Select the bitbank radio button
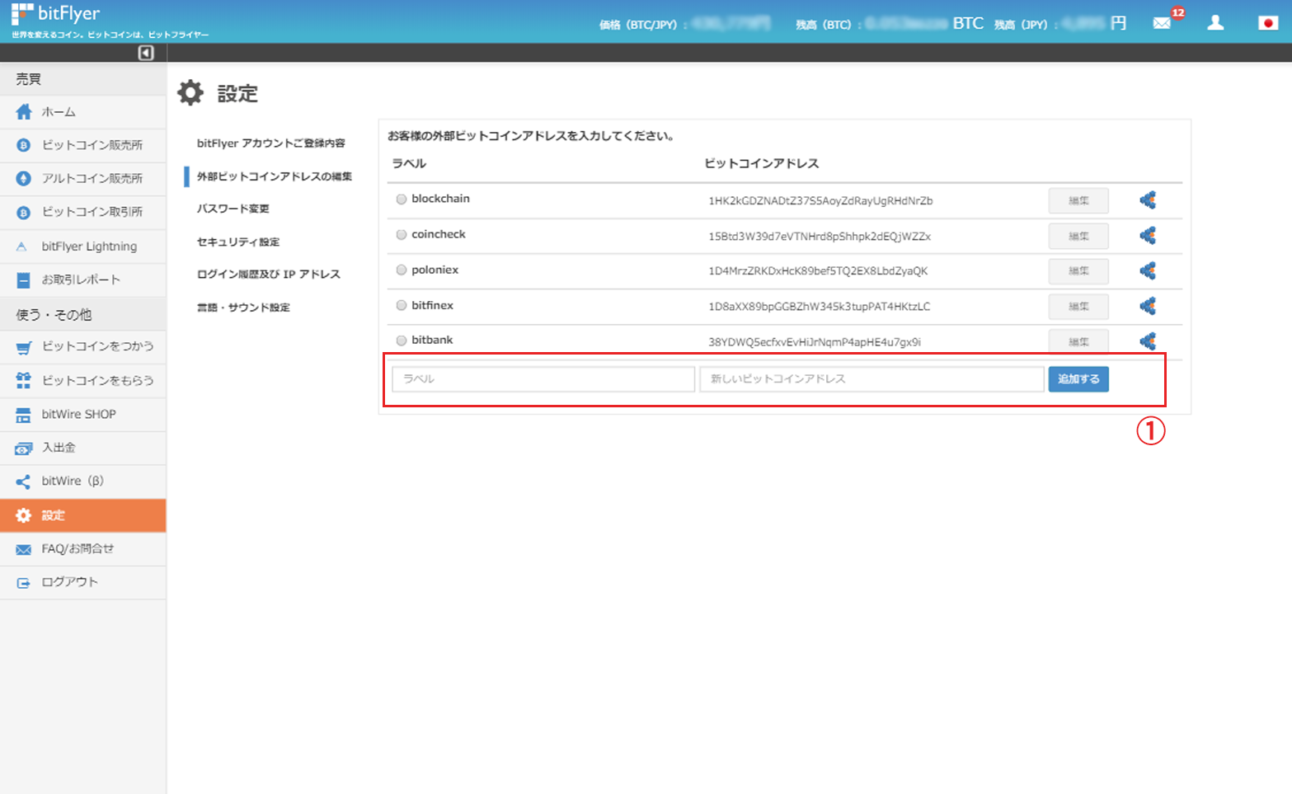 point(402,340)
